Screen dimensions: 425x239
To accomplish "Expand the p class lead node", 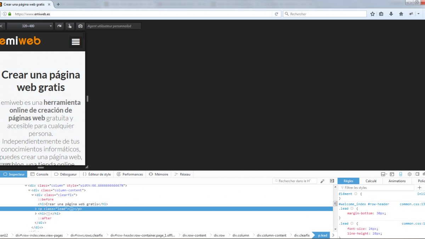I will point(36,209).
